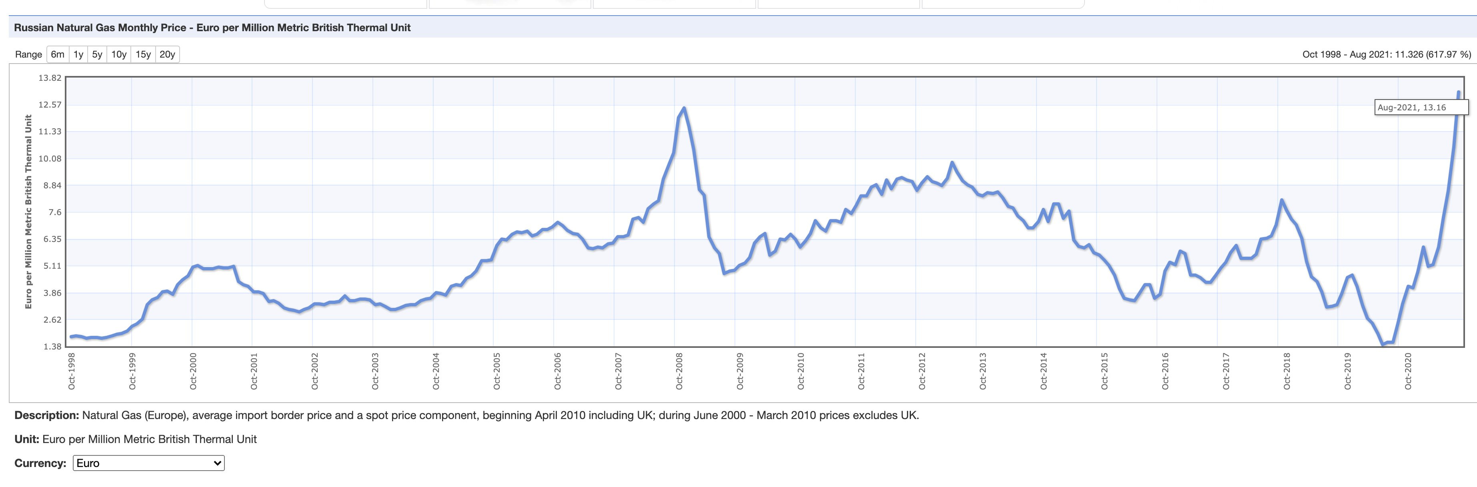Click the 7.6 y-axis value
This screenshot has height=487, width=1477.
tap(54, 212)
